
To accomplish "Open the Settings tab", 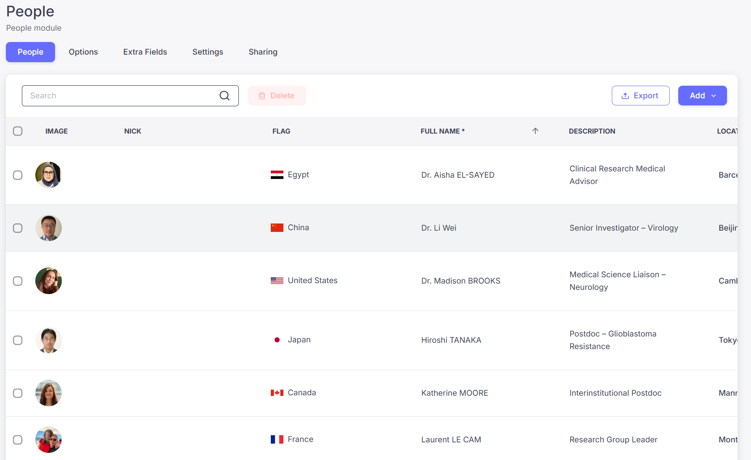I will (208, 52).
